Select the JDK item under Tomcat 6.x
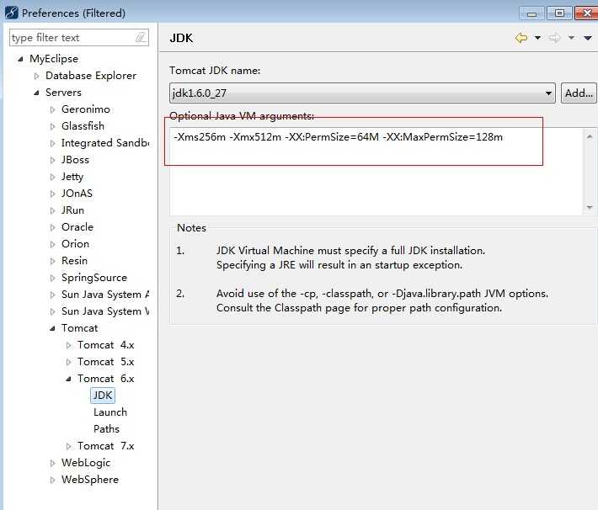The height and width of the screenshot is (510, 598). tap(103, 395)
